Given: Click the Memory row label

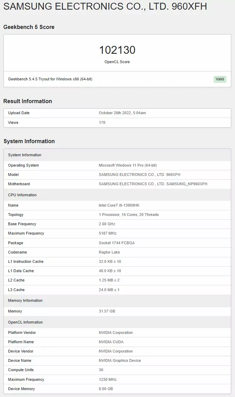Looking at the screenshot, I should [15, 311].
